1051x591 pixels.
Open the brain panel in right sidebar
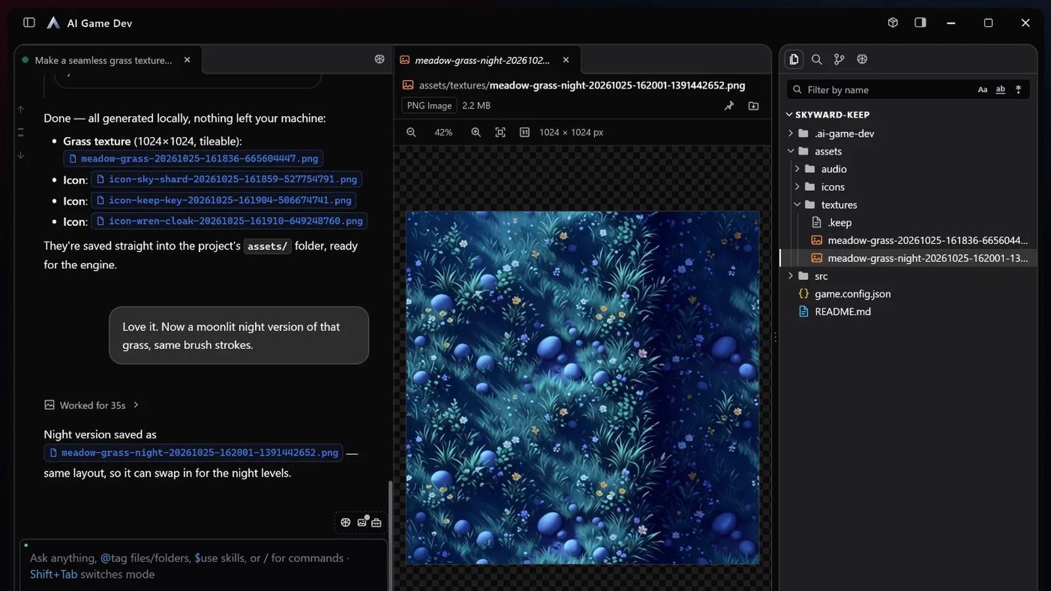point(862,59)
